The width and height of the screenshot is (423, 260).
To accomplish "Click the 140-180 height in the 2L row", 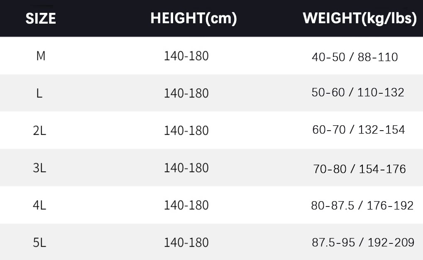I will click(x=186, y=131).
